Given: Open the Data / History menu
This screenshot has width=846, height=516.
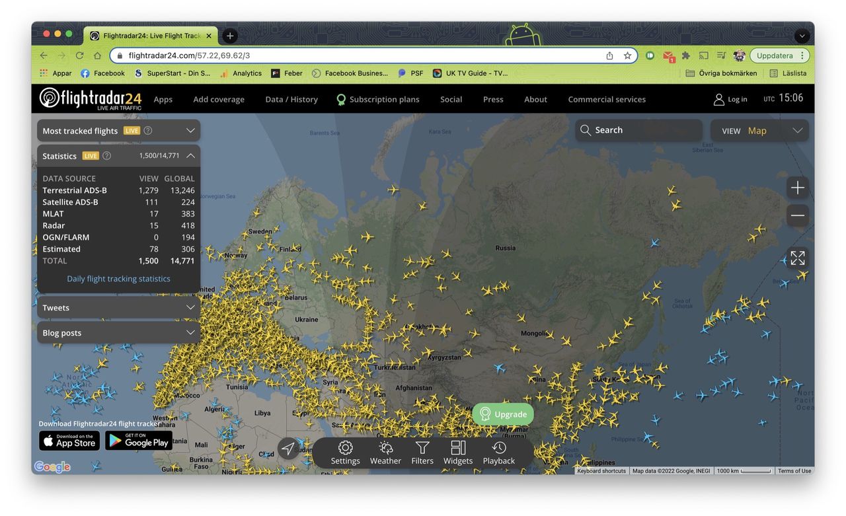Looking at the screenshot, I should (291, 99).
